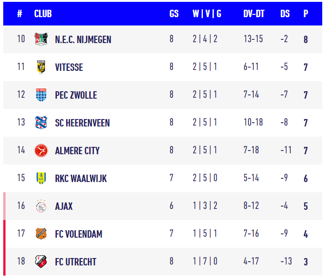Image resolution: width=325 pixels, height=277 pixels.
Task: Click the DS goal difference header
Action: click(285, 14)
